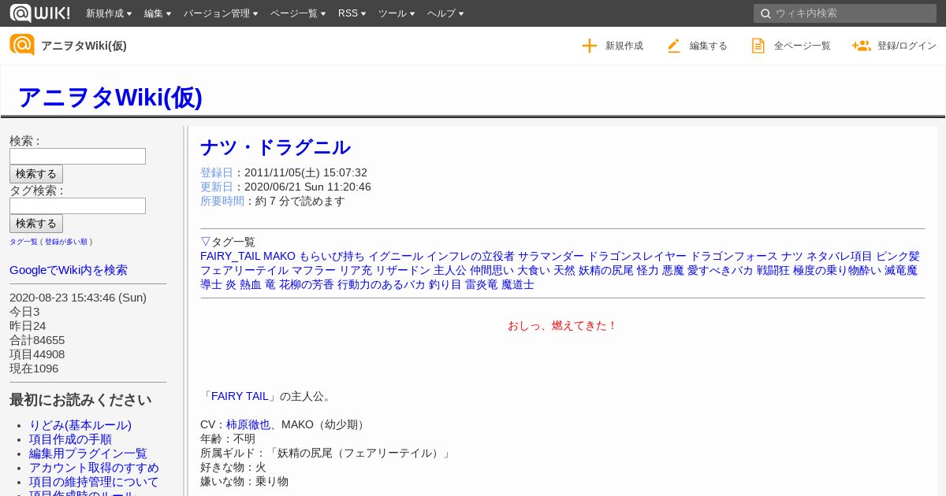Click the 更新日 label link
Screen dimensions: 946x496
(217, 187)
